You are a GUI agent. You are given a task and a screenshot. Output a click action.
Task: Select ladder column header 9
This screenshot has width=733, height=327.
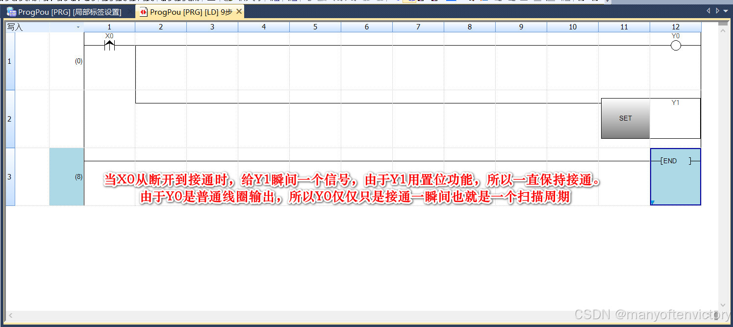[521, 27]
